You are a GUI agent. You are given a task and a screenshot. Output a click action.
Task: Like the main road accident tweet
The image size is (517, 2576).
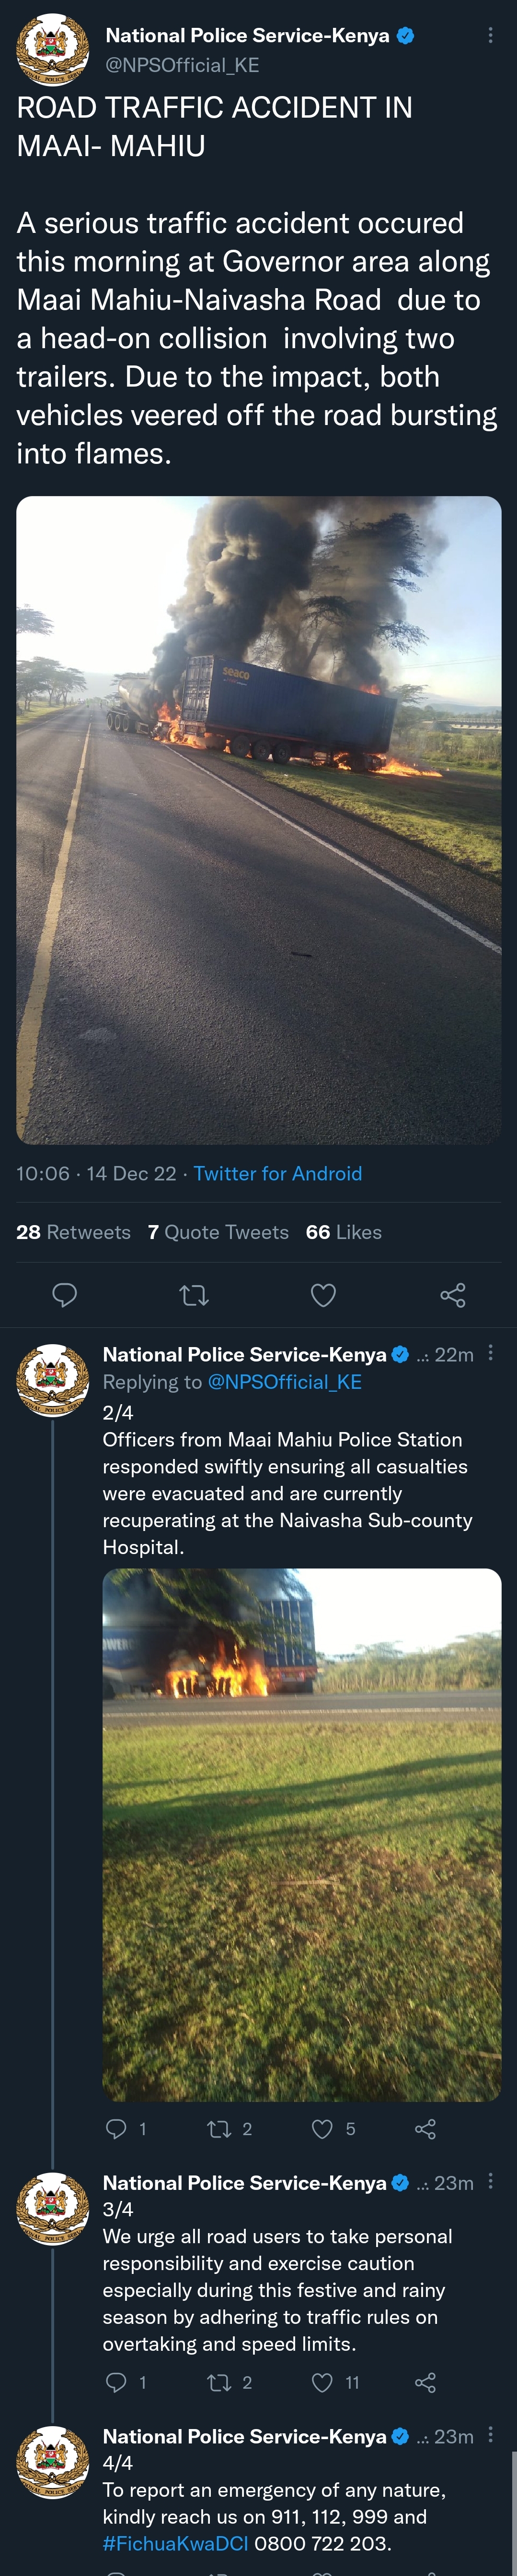(x=323, y=1295)
